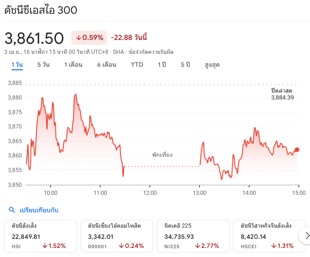Click the down arrow on NI225 card
This screenshot has width=310, height=257.
click(x=197, y=246)
